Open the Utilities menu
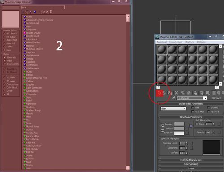Screen dimensions: 224x172 201,42
